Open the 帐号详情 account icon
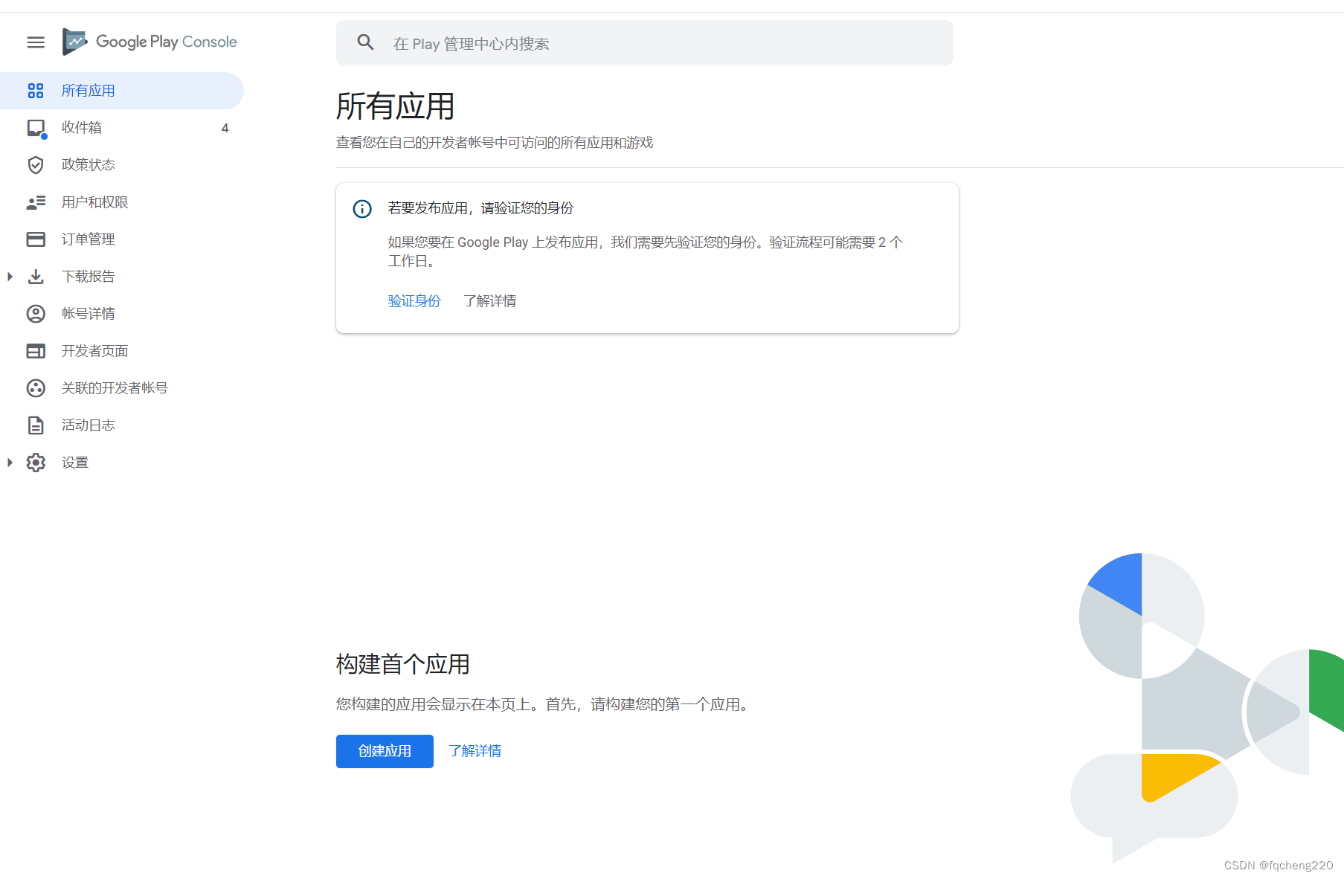 36,313
